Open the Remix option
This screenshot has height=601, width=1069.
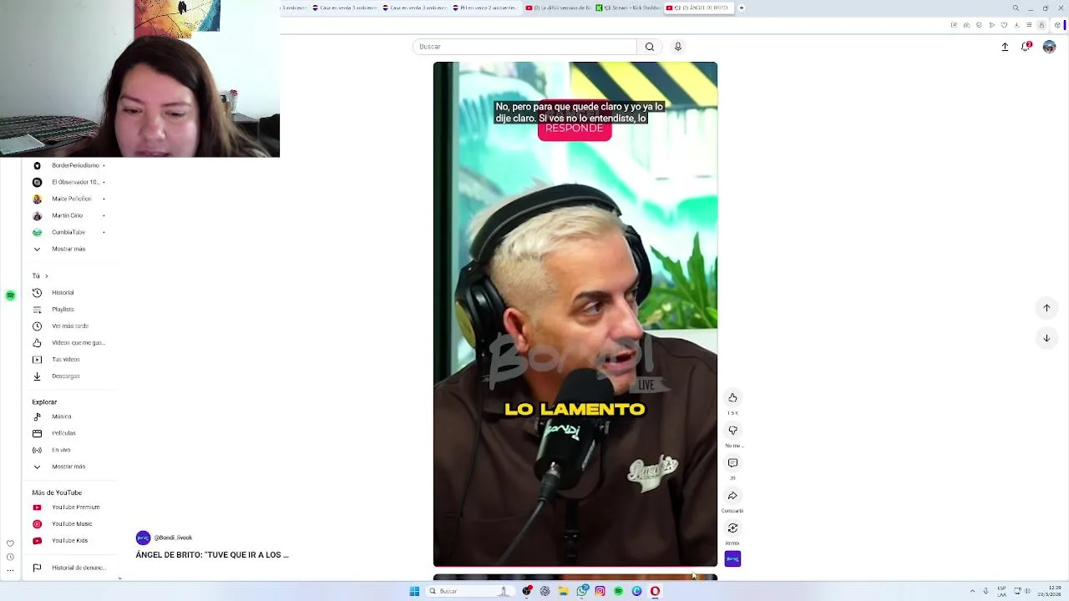click(732, 528)
